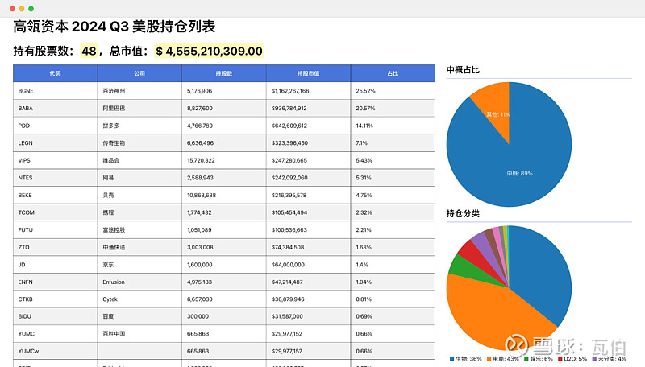The height and width of the screenshot is (367, 645).
Task: Click the yellow macOS minimize button
Action: tap(22, 9)
